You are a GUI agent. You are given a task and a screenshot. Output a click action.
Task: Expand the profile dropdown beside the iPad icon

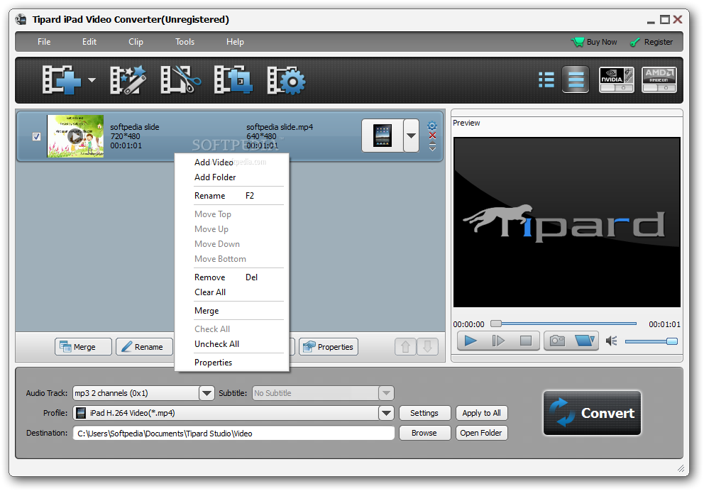[x=412, y=136]
